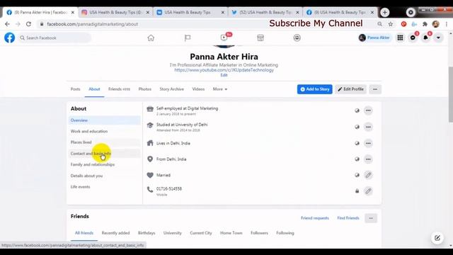Open the Marketplace icon
Screen dimensions: 453x255
(x=260, y=38)
